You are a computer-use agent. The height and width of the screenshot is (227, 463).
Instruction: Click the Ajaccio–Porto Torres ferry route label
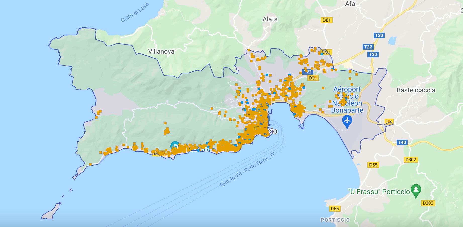pos(247,170)
